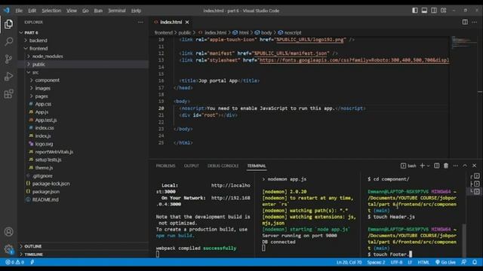Open the File menu
483x271 pixels.
click(x=19, y=11)
